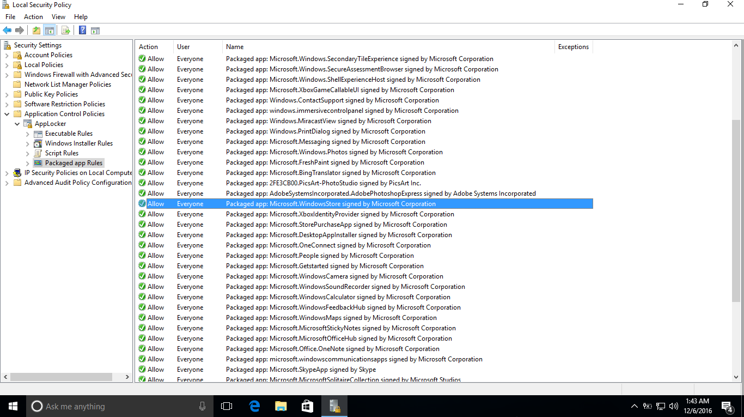Image resolution: width=744 pixels, height=417 pixels.
Task: Collapse the Application Control Policies node
Action: pyautogui.click(x=7, y=114)
